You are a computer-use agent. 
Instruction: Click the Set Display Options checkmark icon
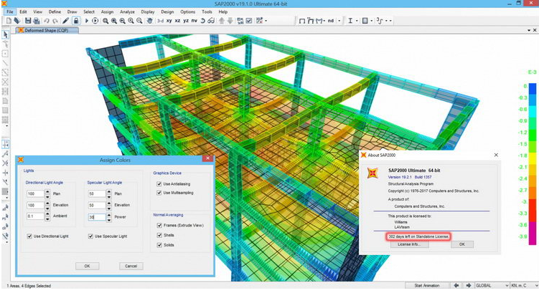pos(249,21)
